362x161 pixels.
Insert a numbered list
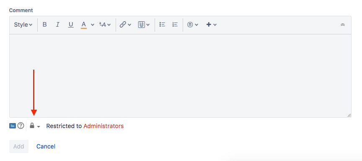175,25
